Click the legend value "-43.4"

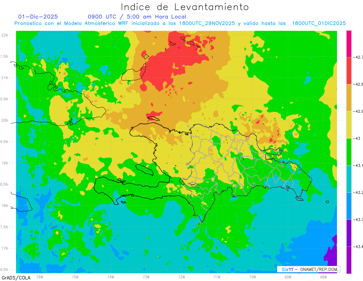point(358,247)
